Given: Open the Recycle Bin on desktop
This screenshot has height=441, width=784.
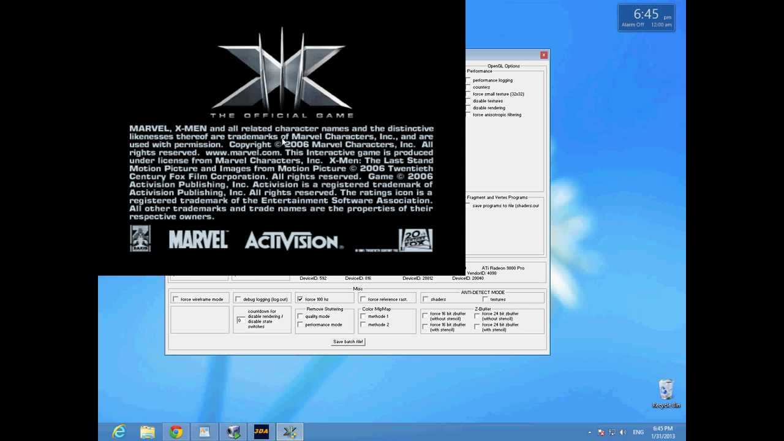Looking at the screenshot, I should click(x=666, y=394).
